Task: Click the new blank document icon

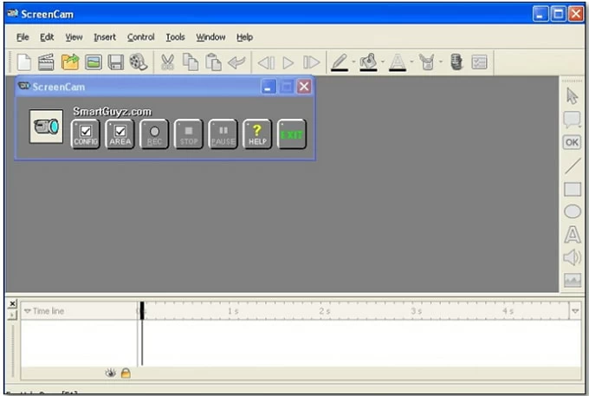Action: 24,62
